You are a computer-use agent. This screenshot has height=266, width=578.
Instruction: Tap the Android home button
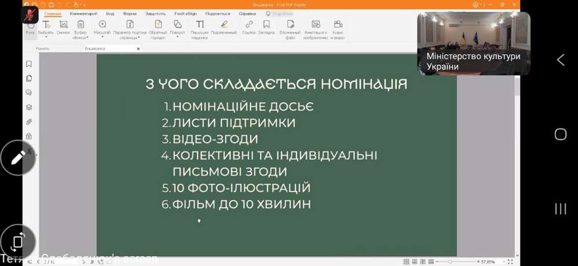point(560,134)
